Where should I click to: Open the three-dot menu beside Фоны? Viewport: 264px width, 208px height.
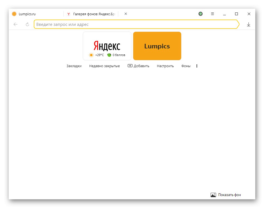click(197, 66)
